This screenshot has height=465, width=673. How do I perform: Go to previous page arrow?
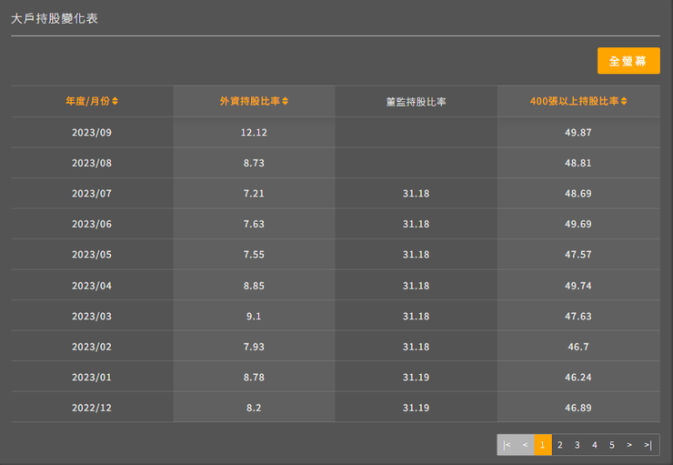(x=525, y=445)
